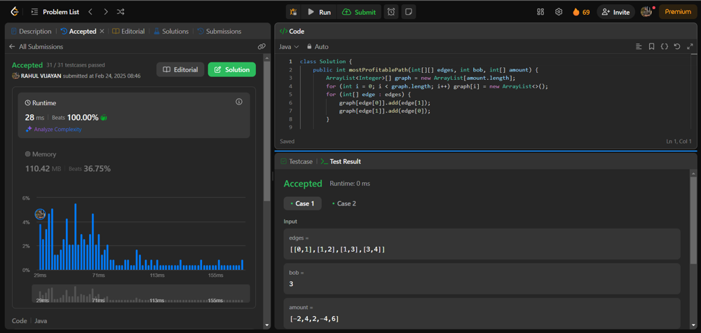Expand the code editor to fullscreen
Screen dimensions: 701x333
click(x=690, y=47)
